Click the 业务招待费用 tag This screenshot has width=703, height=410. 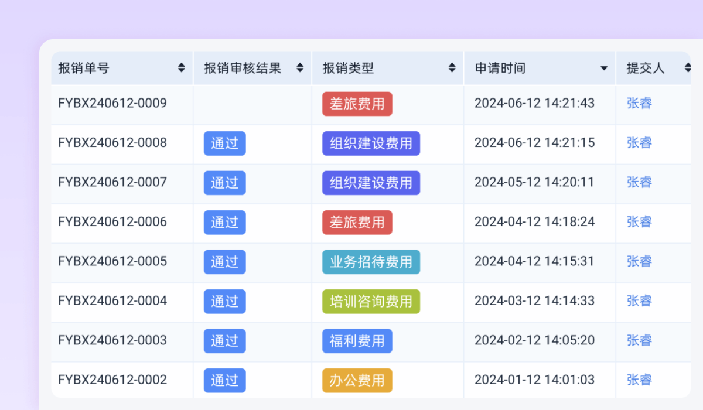coord(371,262)
